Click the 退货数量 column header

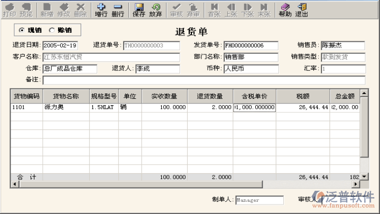[x=210, y=96]
